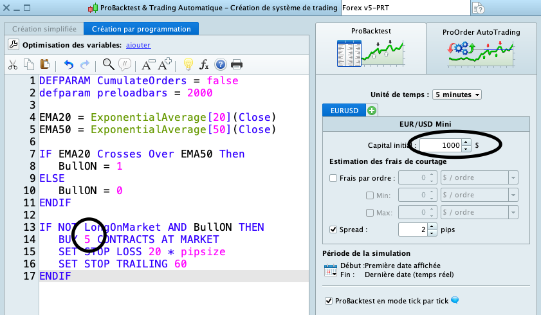Click the ProBacktest chart illustration

371,53
